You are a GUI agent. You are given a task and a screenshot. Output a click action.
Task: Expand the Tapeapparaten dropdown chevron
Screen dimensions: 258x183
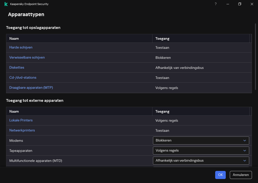point(244,151)
